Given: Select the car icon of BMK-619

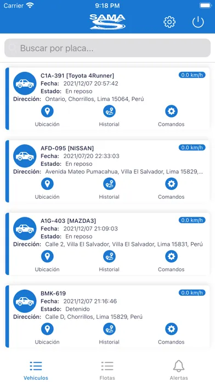Looking at the screenshot, I should (25, 301).
